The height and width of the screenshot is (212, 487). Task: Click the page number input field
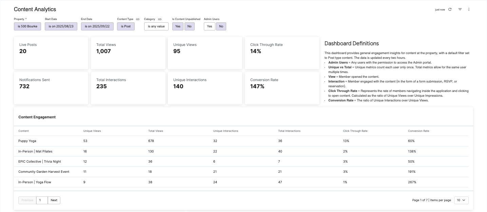(x=42, y=200)
